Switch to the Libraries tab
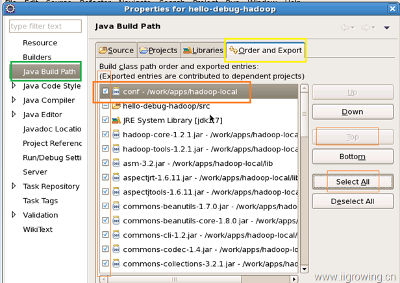 coord(203,50)
